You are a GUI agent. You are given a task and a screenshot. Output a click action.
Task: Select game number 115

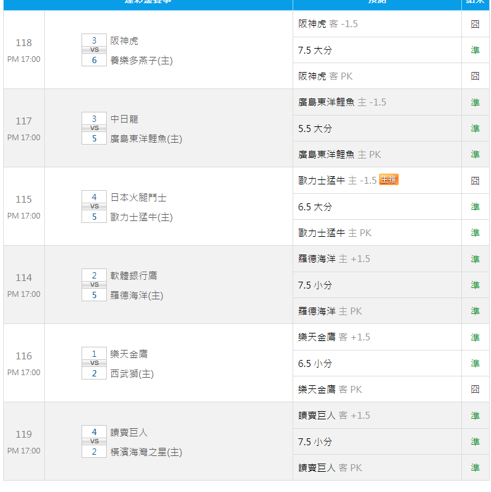(x=23, y=199)
